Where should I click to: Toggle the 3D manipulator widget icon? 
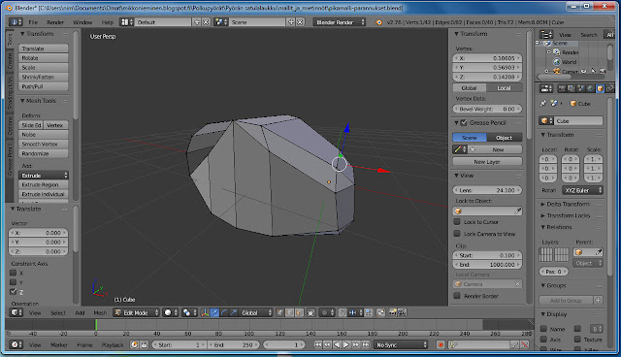click(x=205, y=312)
